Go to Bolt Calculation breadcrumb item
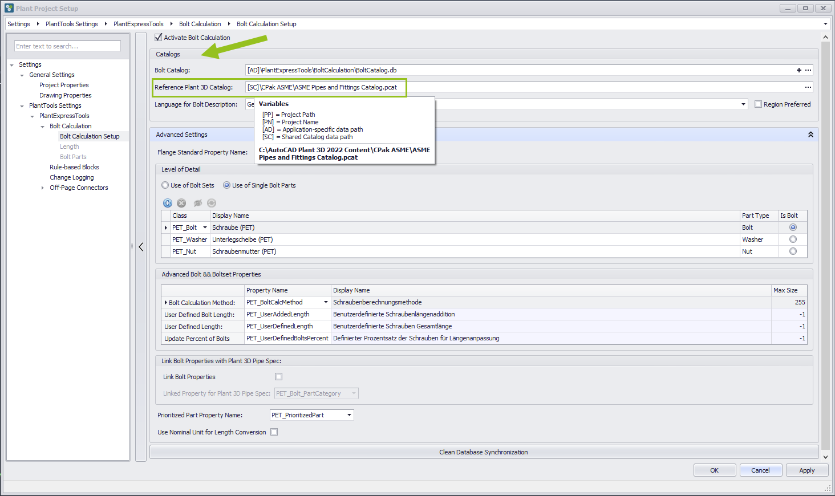Viewport: 835px width, 496px height. point(200,24)
